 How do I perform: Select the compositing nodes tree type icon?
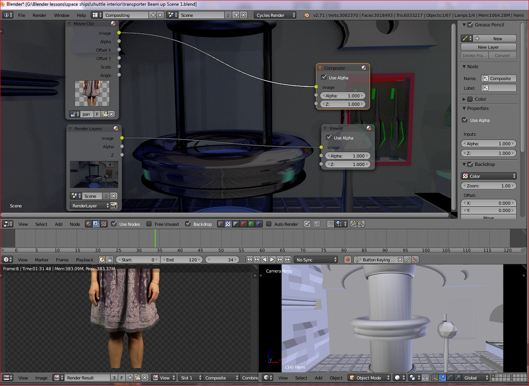click(x=96, y=224)
